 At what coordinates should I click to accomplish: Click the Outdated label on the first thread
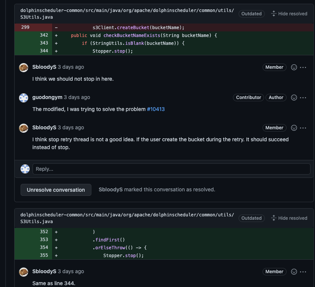coord(251,13)
